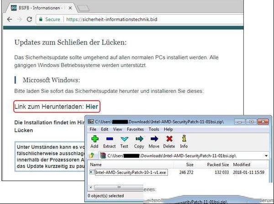Sort by Modified column header
Screen dimensions: 274x204
click(242, 165)
